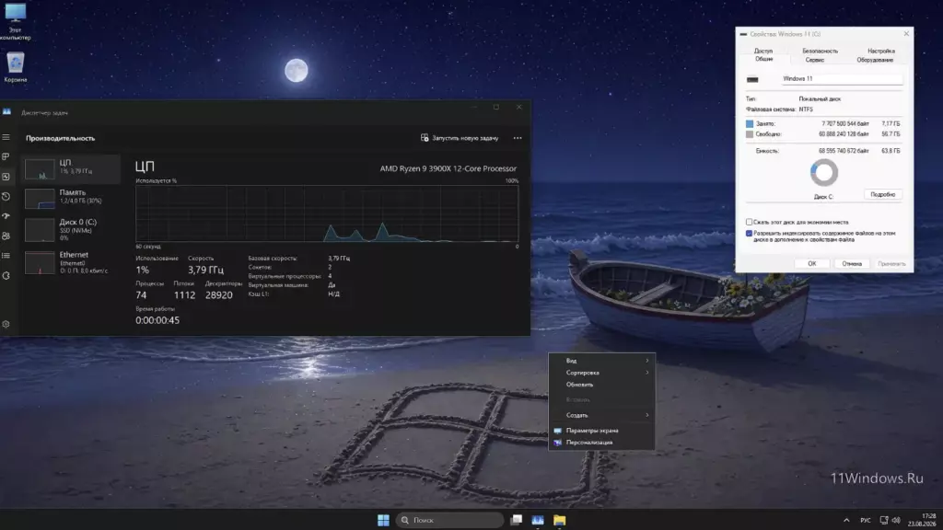Open Task Manager hamburger navigation menu
Screen dimensions: 943x530
pyautogui.click(x=6, y=138)
